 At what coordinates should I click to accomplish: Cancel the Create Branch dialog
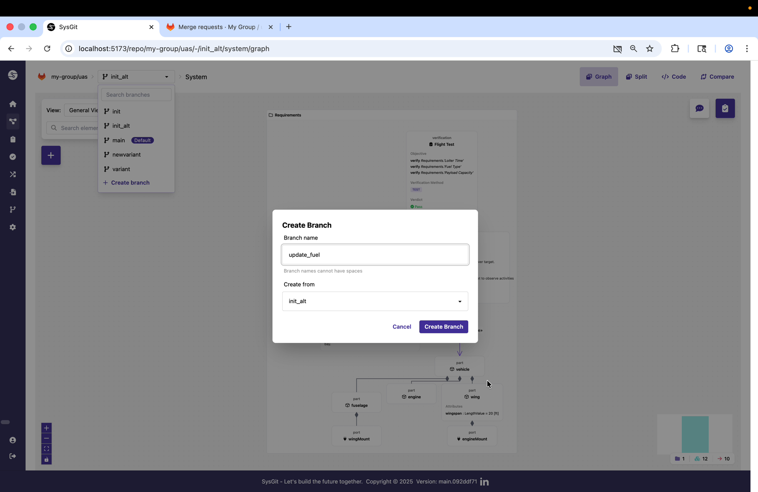tap(402, 327)
